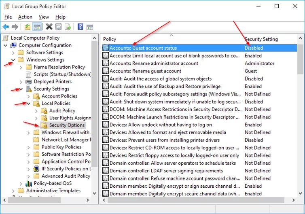Collapse the Computer Configuration node
The image size is (305, 214).
[6, 46]
